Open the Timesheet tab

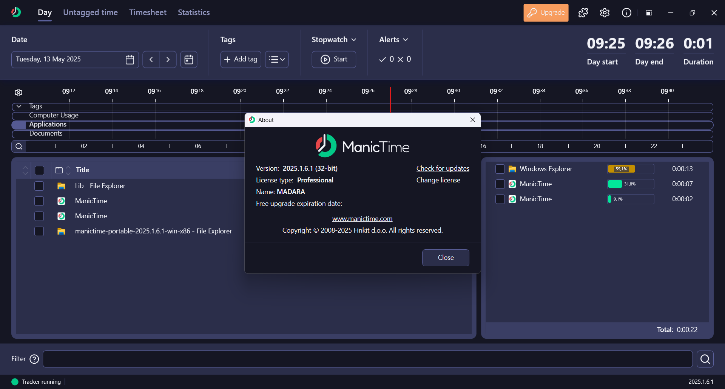pyautogui.click(x=148, y=12)
